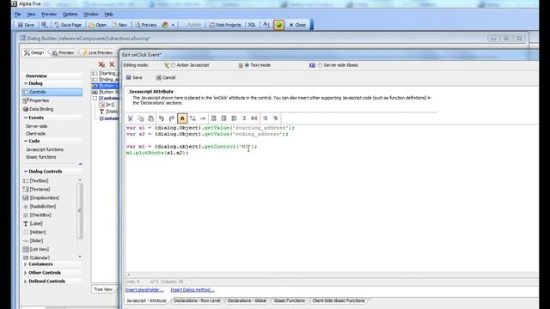Image resolution: width=550 pixels, height=309 pixels.
Task: Click the Save As icon next to Save
Action: point(45,25)
